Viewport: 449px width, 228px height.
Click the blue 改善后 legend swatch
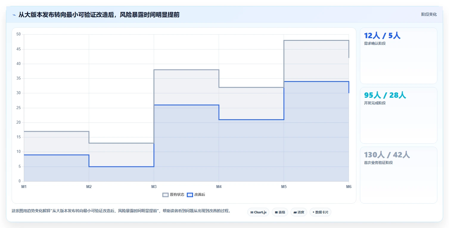point(190,195)
